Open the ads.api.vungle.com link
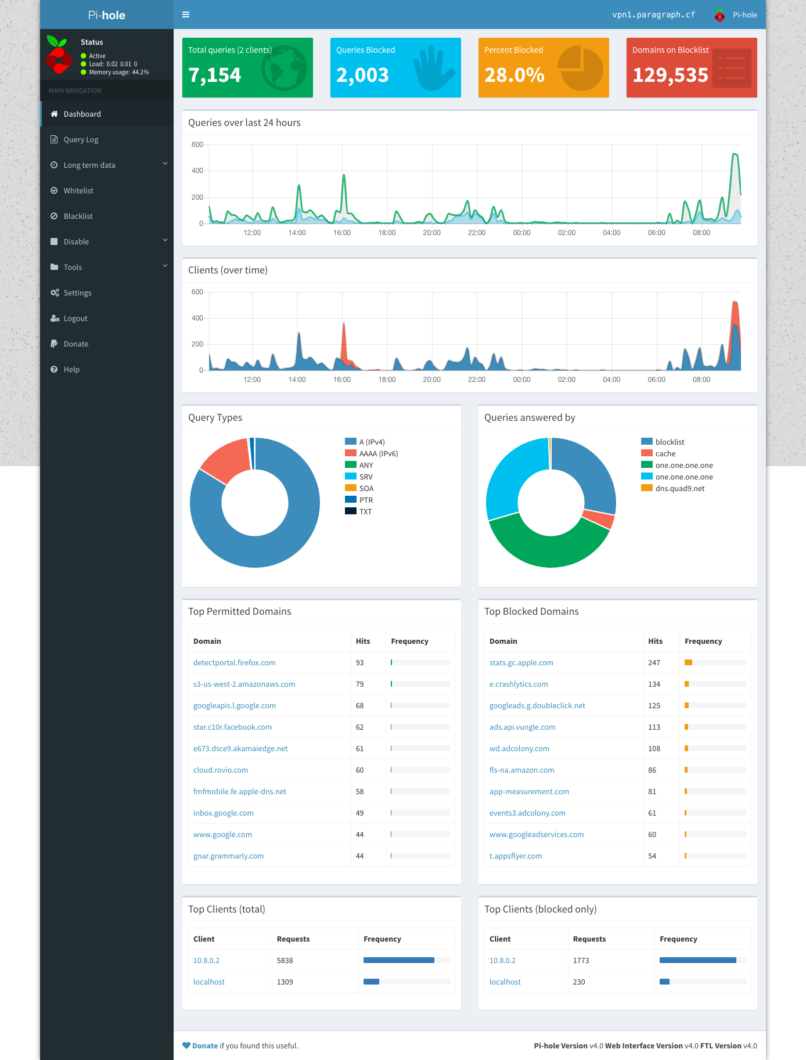 [522, 727]
